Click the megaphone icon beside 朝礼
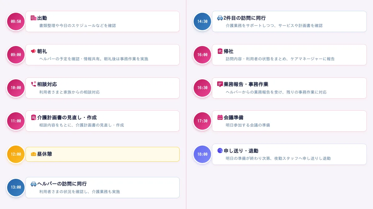Screen dimensions: 373x209 click(x=34, y=51)
